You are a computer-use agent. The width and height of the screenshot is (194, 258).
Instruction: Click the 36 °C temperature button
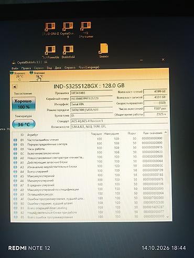pos(24,125)
